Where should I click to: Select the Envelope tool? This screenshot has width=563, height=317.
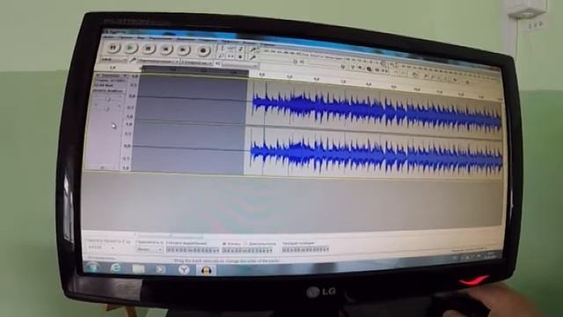(231, 48)
